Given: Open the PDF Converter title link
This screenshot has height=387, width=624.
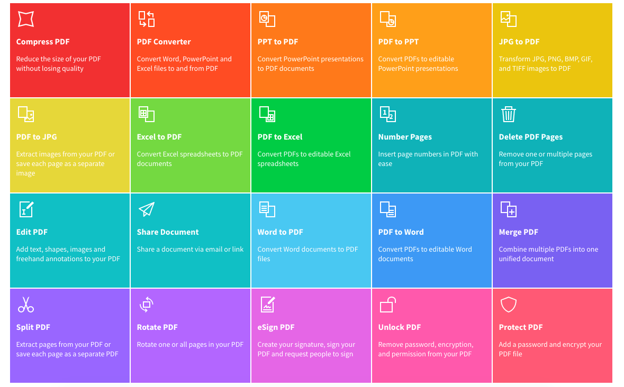Looking at the screenshot, I should [x=164, y=42].
